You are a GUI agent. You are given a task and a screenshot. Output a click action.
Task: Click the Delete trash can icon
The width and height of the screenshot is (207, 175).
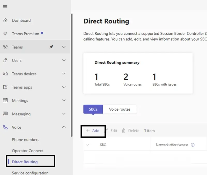tap(124, 131)
